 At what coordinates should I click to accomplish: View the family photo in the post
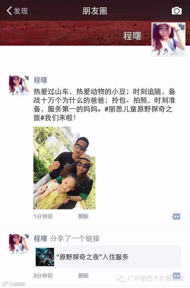(64, 168)
